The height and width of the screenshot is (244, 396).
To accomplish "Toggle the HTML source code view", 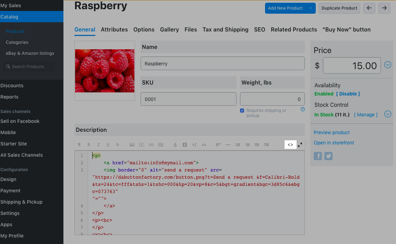I will (290, 145).
